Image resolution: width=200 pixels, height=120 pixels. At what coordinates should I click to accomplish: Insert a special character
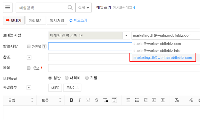pyautogui.click(x=191, y=100)
